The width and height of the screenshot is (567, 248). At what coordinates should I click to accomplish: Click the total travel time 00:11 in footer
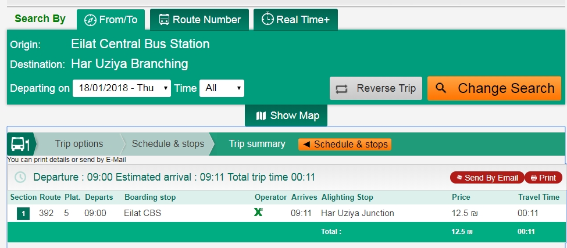pyautogui.click(x=526, y=232)
